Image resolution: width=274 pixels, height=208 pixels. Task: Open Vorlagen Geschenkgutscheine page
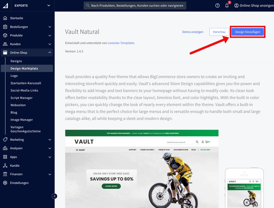pos(25,129)
